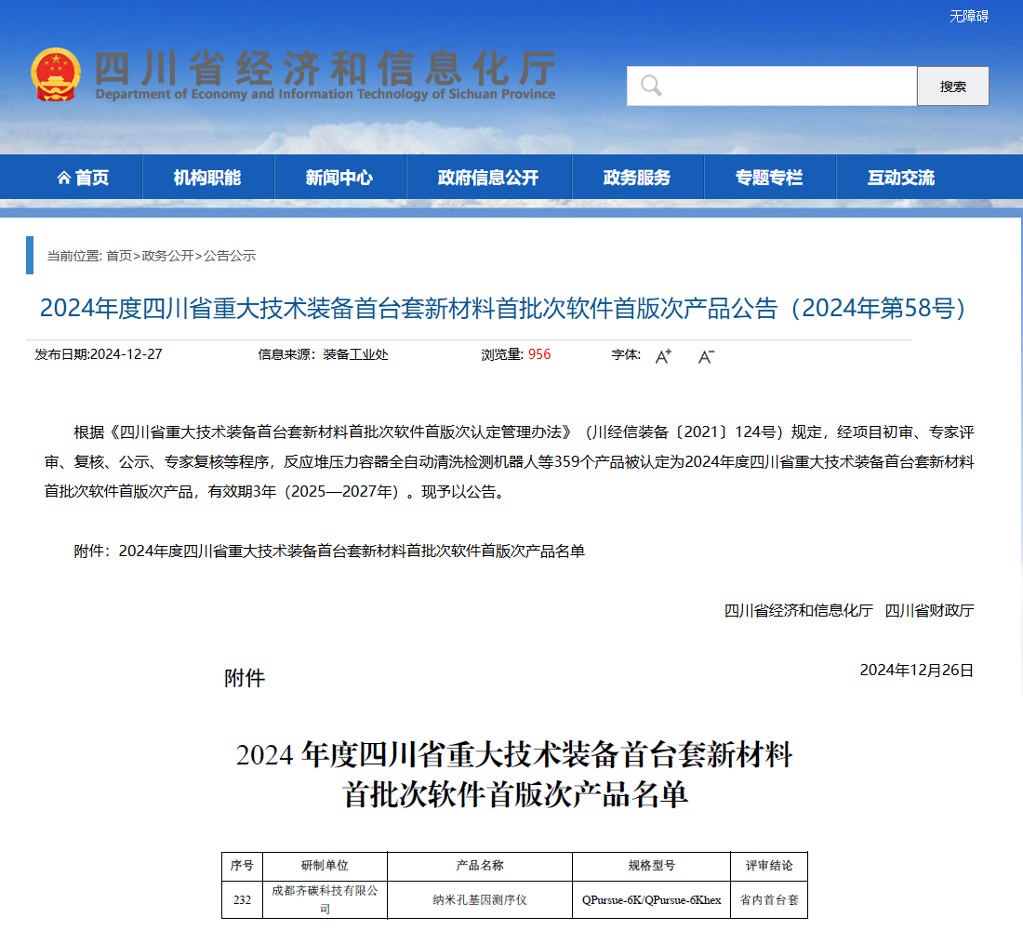Click the publish date 2024-12-27
This screenshot has width=1023, height=930.
126,354
